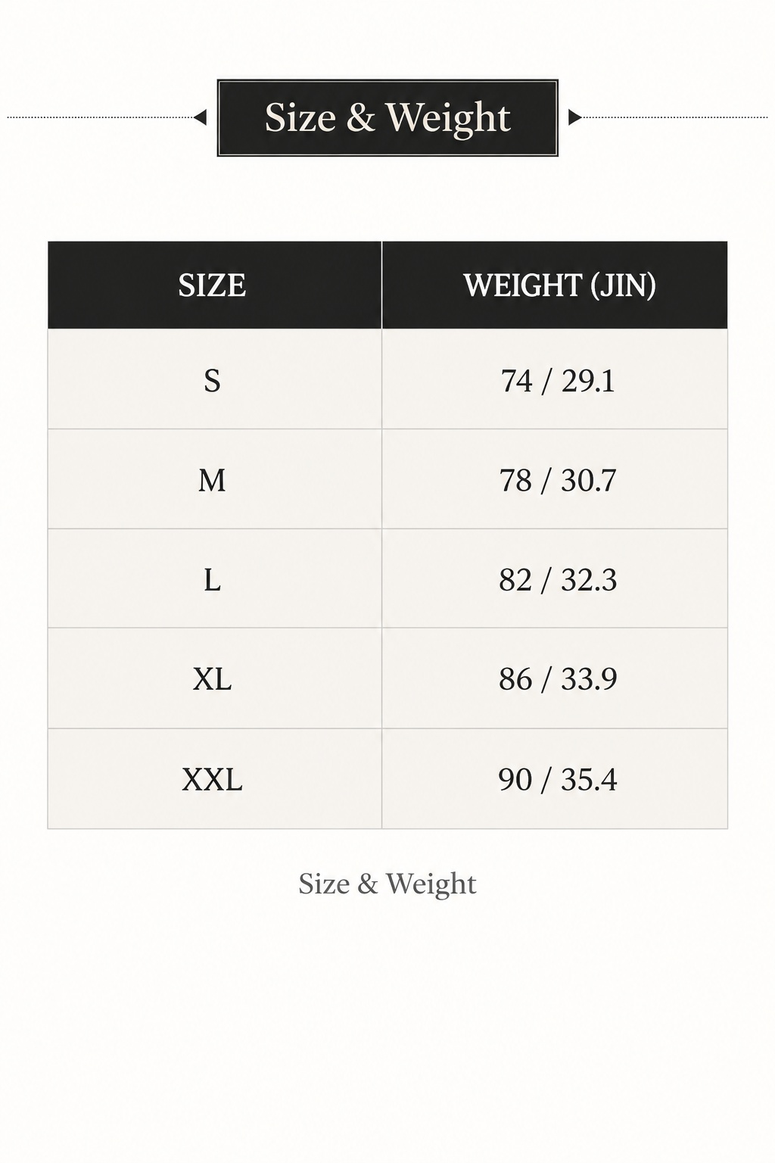Click the Size & Weight caption below table
Screen dimensions: 775x1163
tap(387, 884)
